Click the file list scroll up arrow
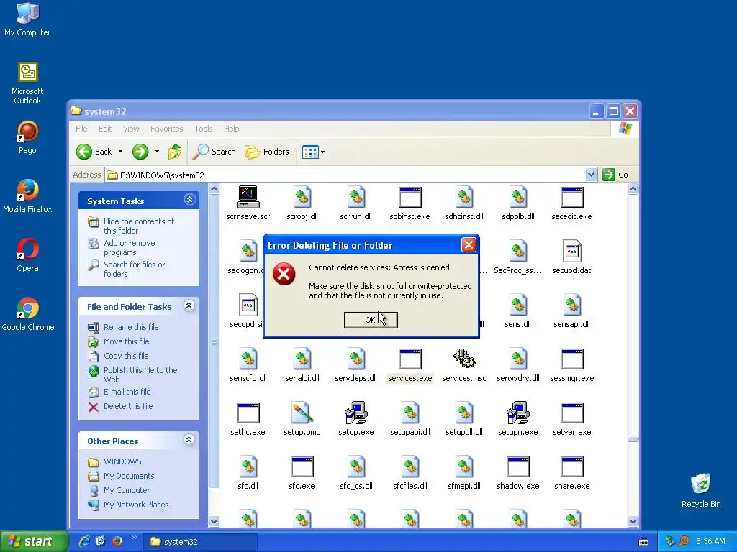The height and width of the screenshot is (552, 737). pyautogui.click(x=633, y=189)
